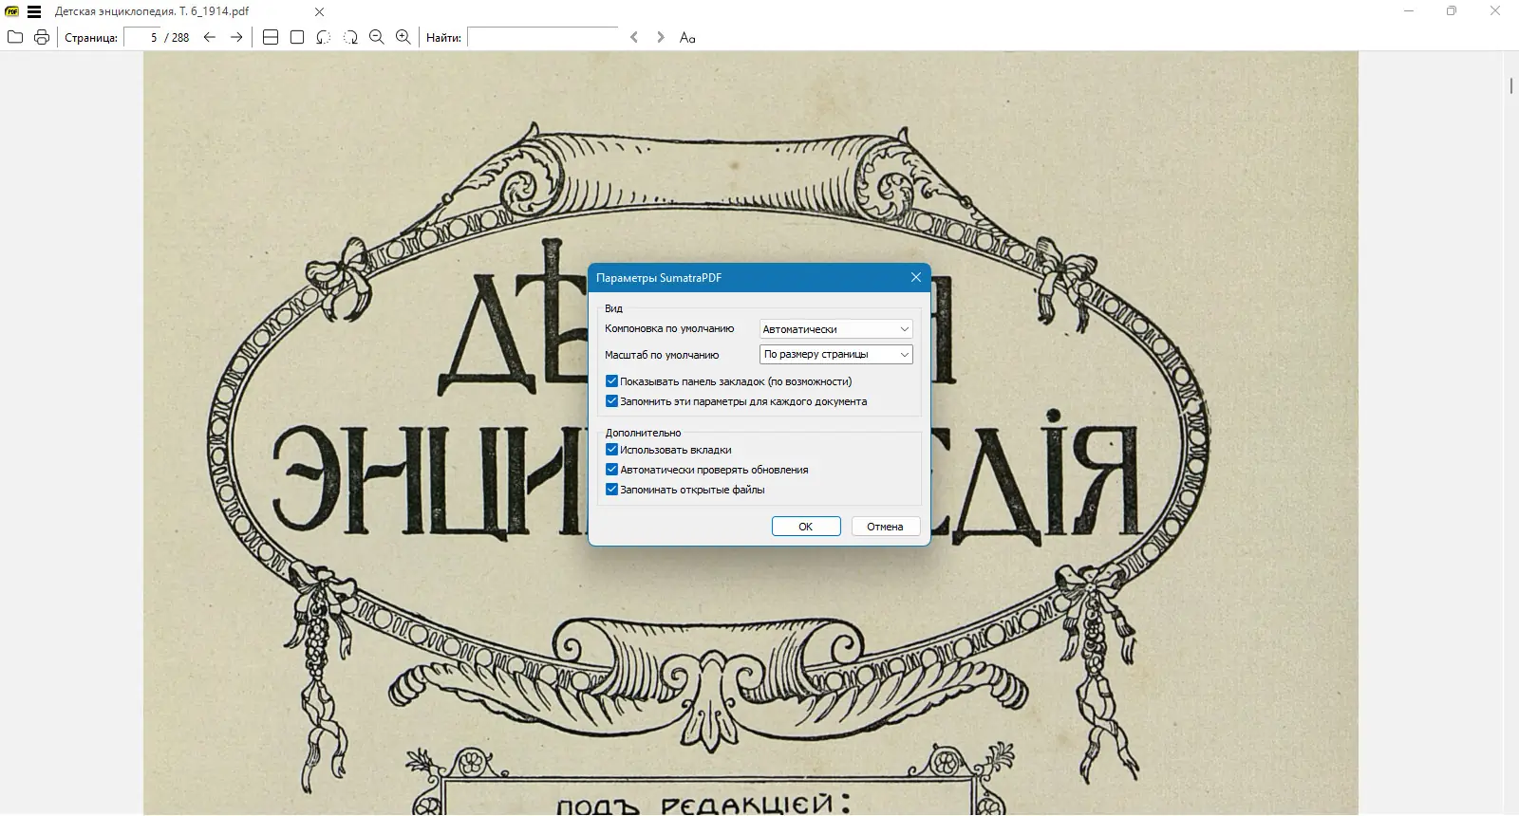
Task: Click the Найти search field
Action: pos(543,37)
